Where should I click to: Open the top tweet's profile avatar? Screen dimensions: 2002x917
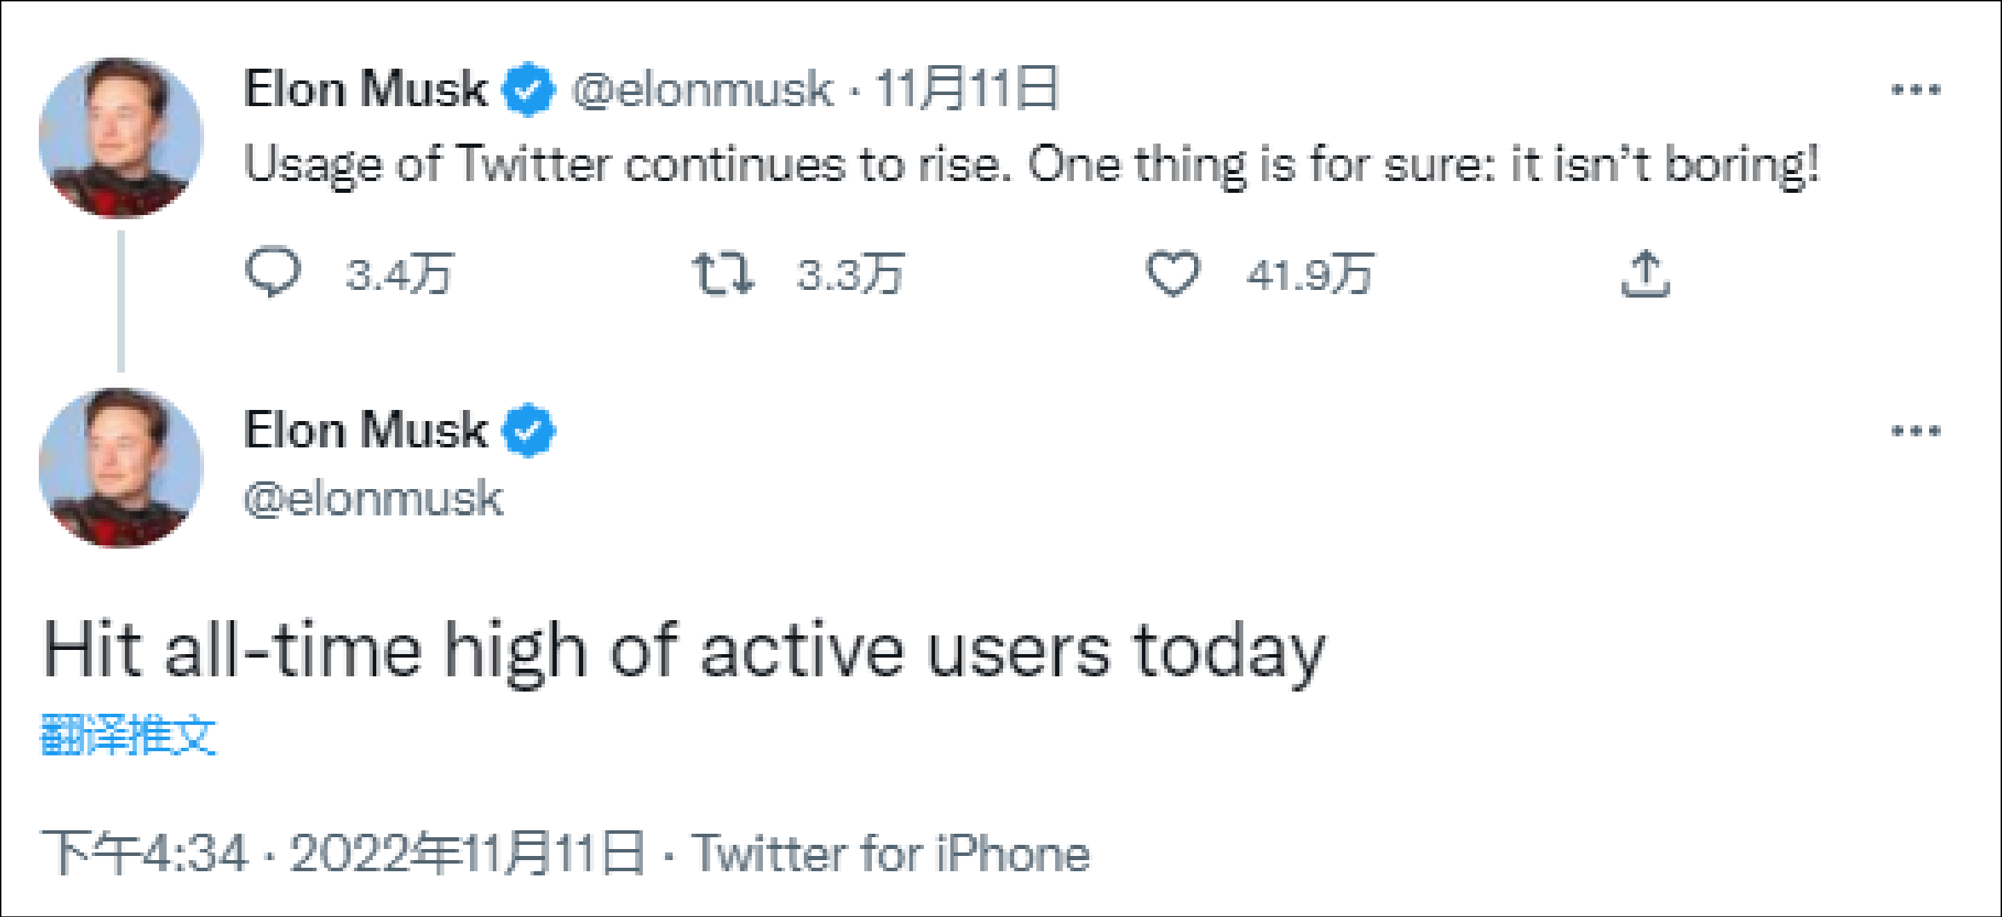(x=121, y=138)
